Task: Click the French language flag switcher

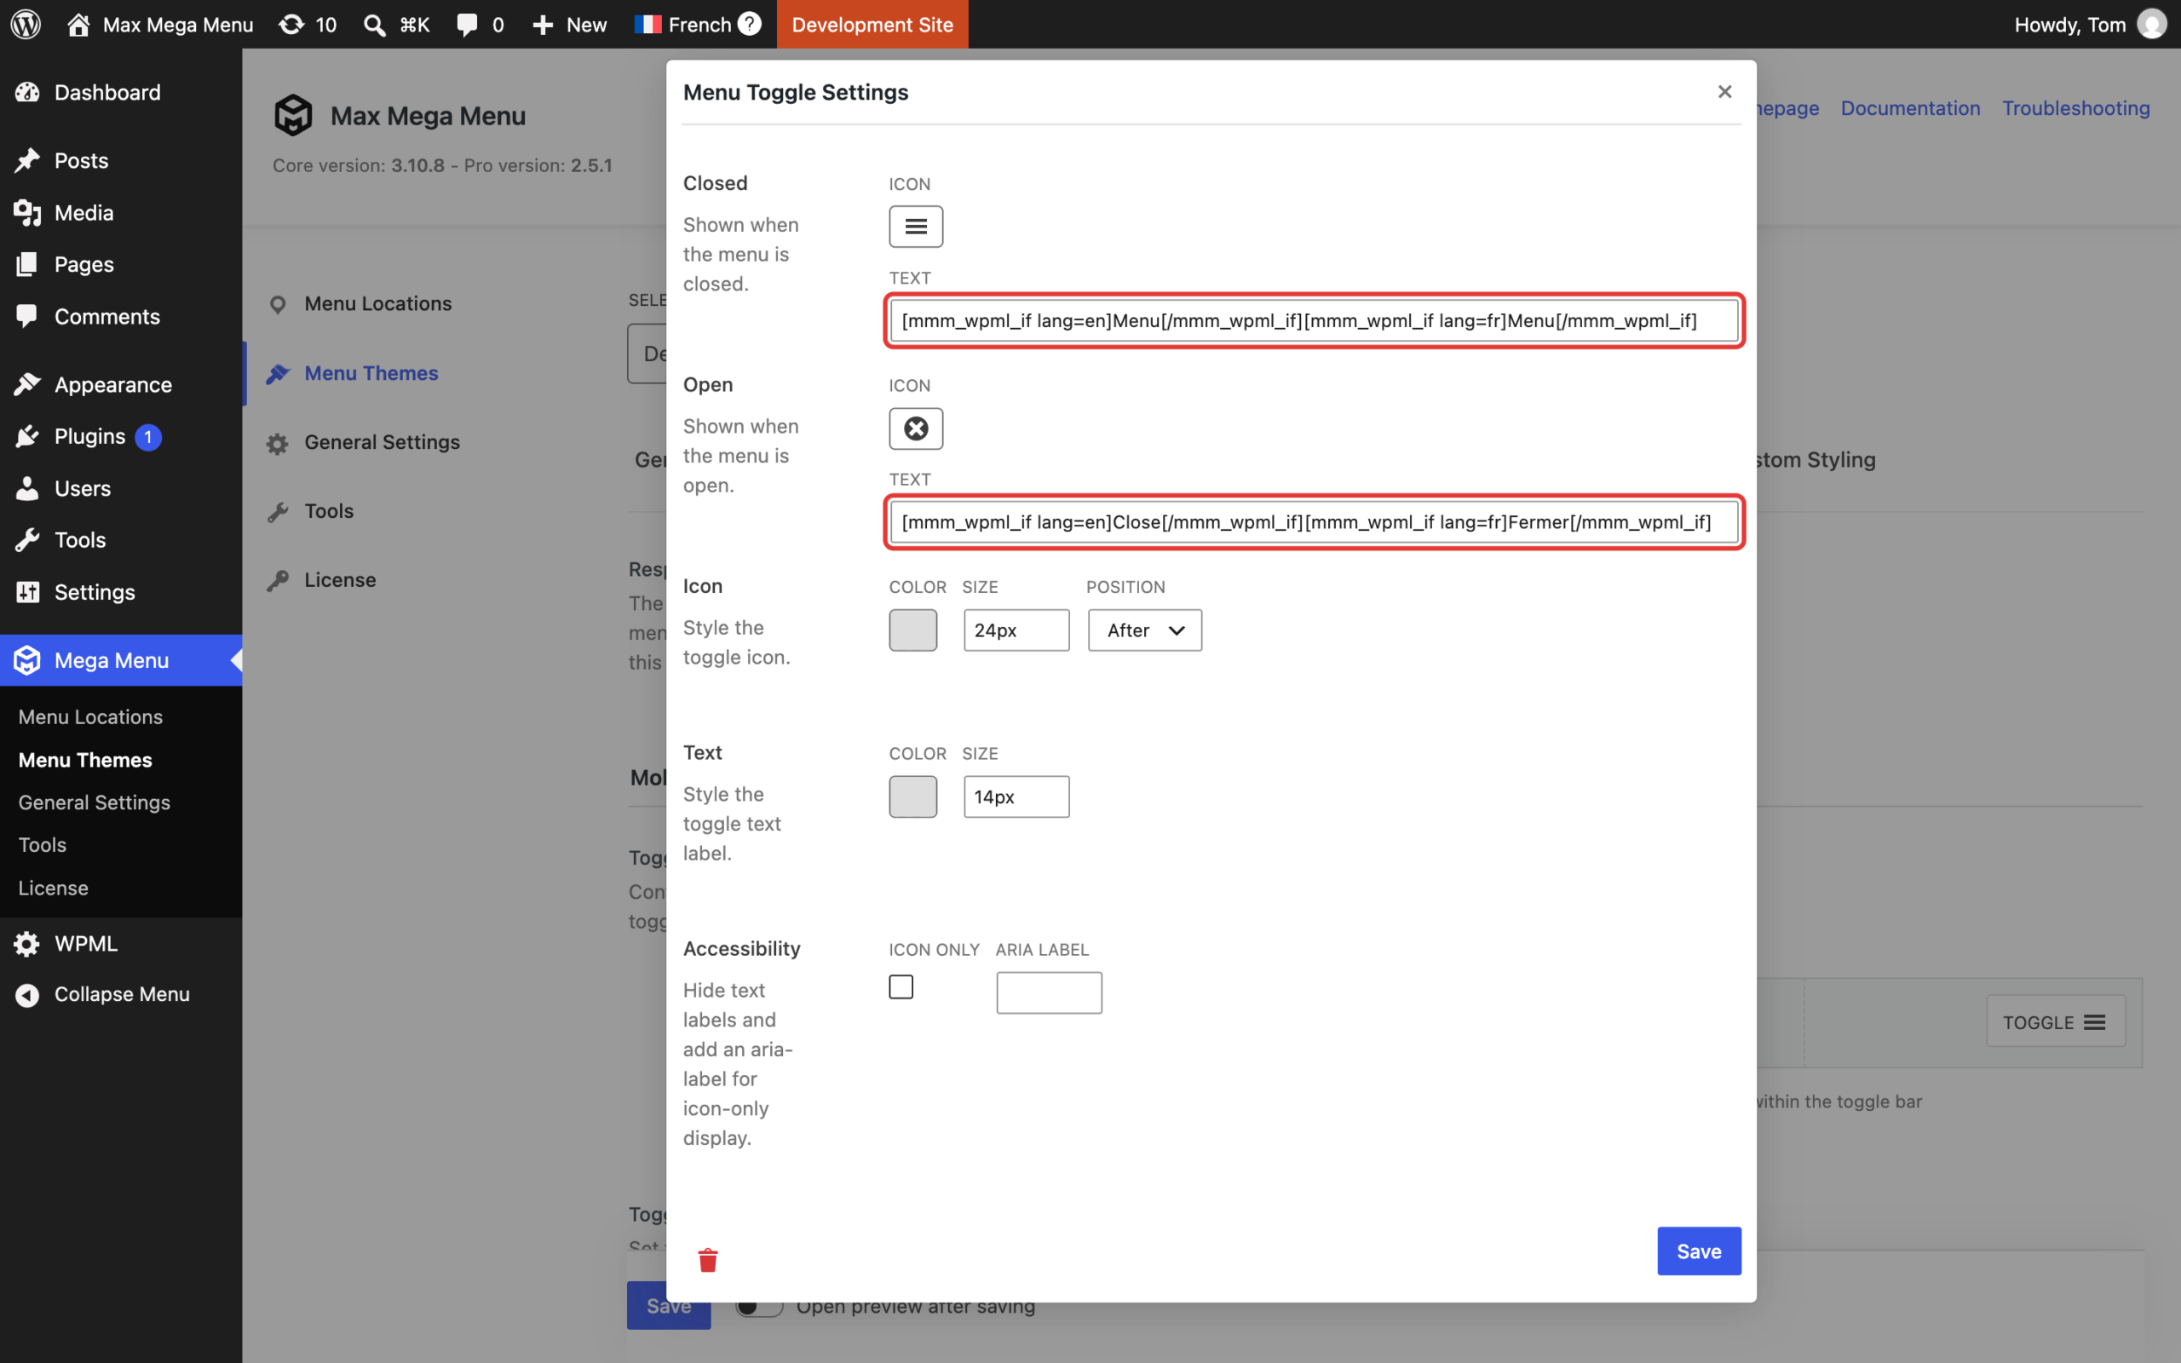Action: pos(682,25)
